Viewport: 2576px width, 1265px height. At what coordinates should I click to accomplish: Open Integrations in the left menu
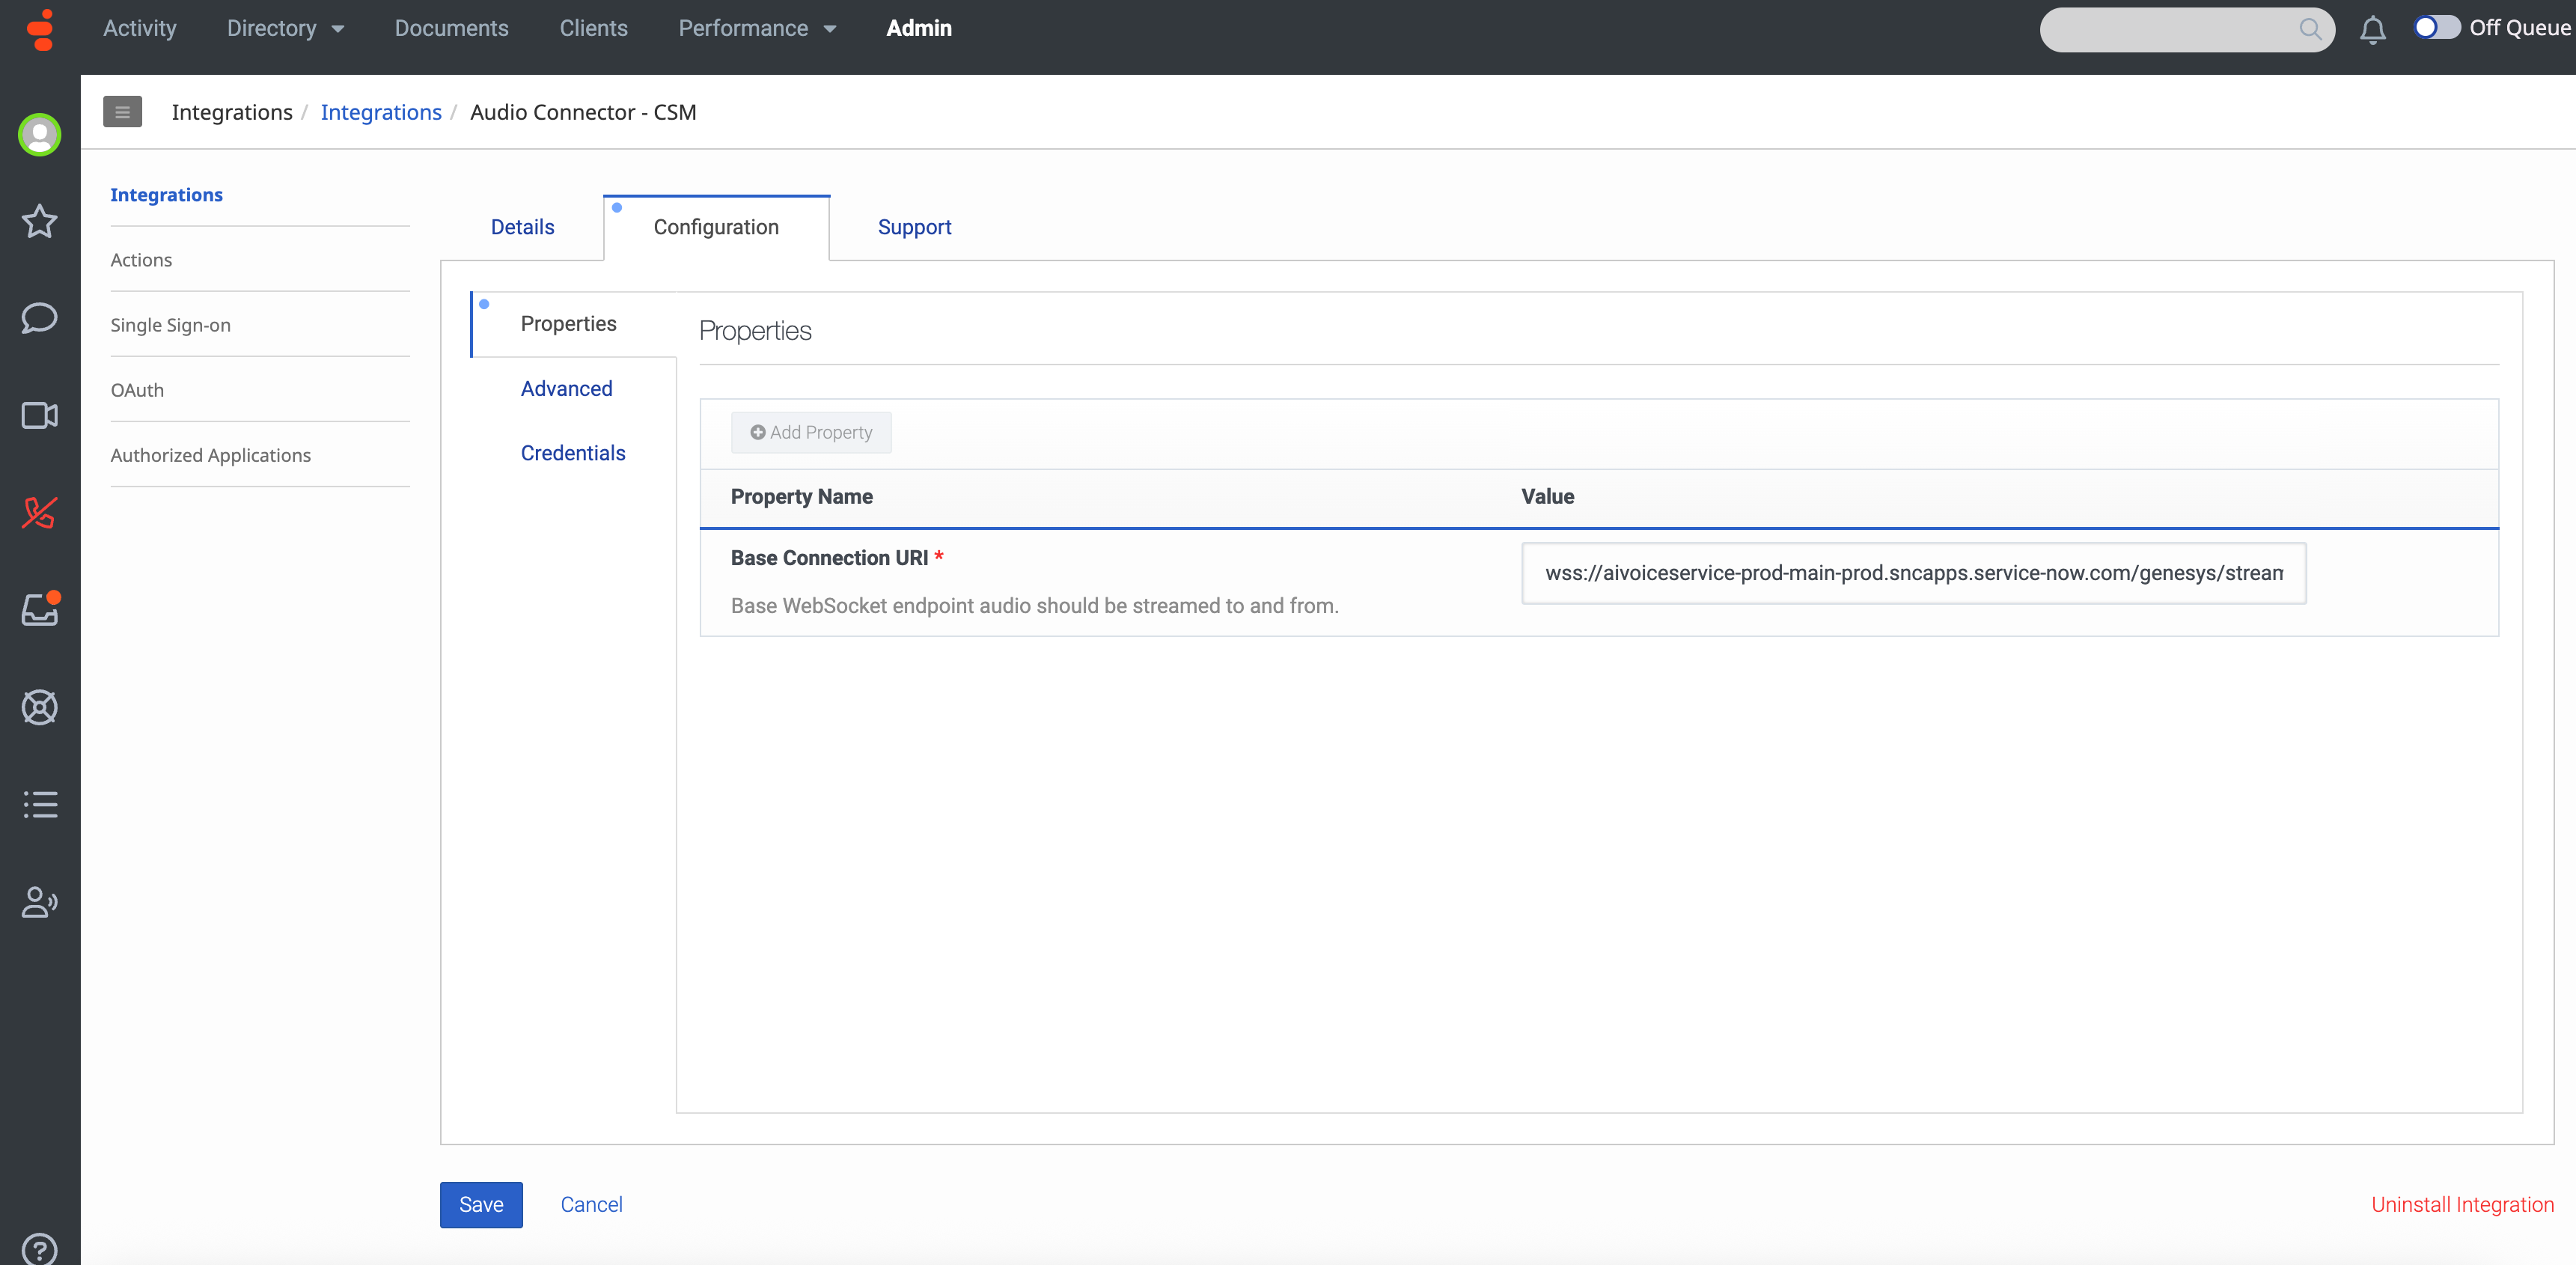(166, 194)
